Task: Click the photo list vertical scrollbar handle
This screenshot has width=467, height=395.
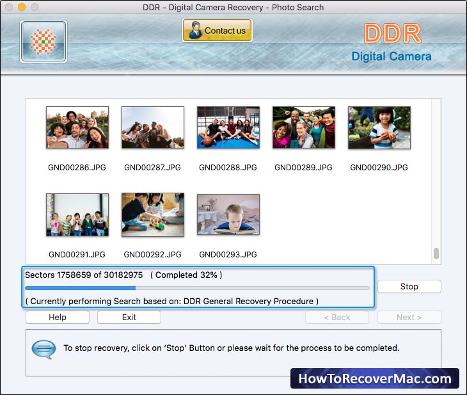Action: (436, 254)
